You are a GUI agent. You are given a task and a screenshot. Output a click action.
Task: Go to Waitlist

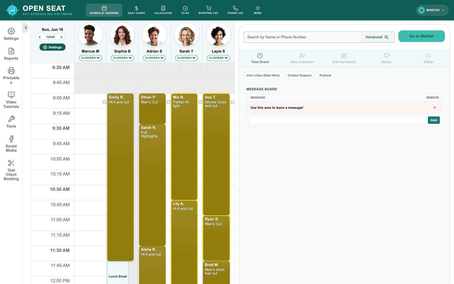(x=422, y=36)
